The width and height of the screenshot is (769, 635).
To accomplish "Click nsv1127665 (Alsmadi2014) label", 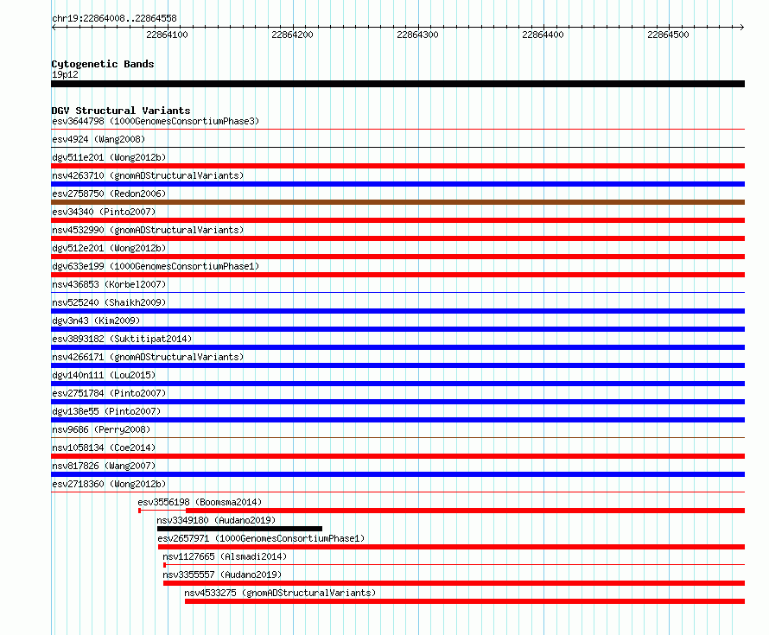I will pos(225,556).
